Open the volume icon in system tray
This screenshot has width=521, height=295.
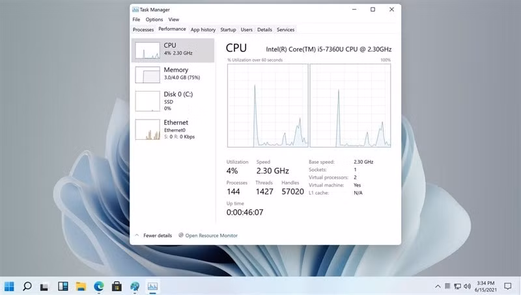pos(467,286)
